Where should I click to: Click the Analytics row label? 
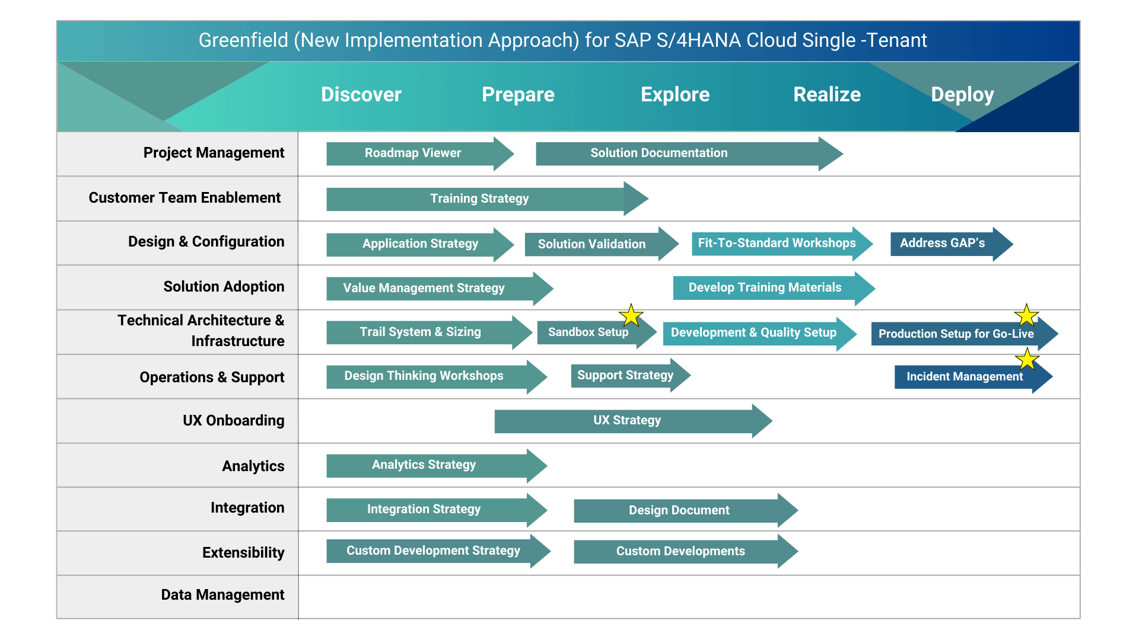253,466
